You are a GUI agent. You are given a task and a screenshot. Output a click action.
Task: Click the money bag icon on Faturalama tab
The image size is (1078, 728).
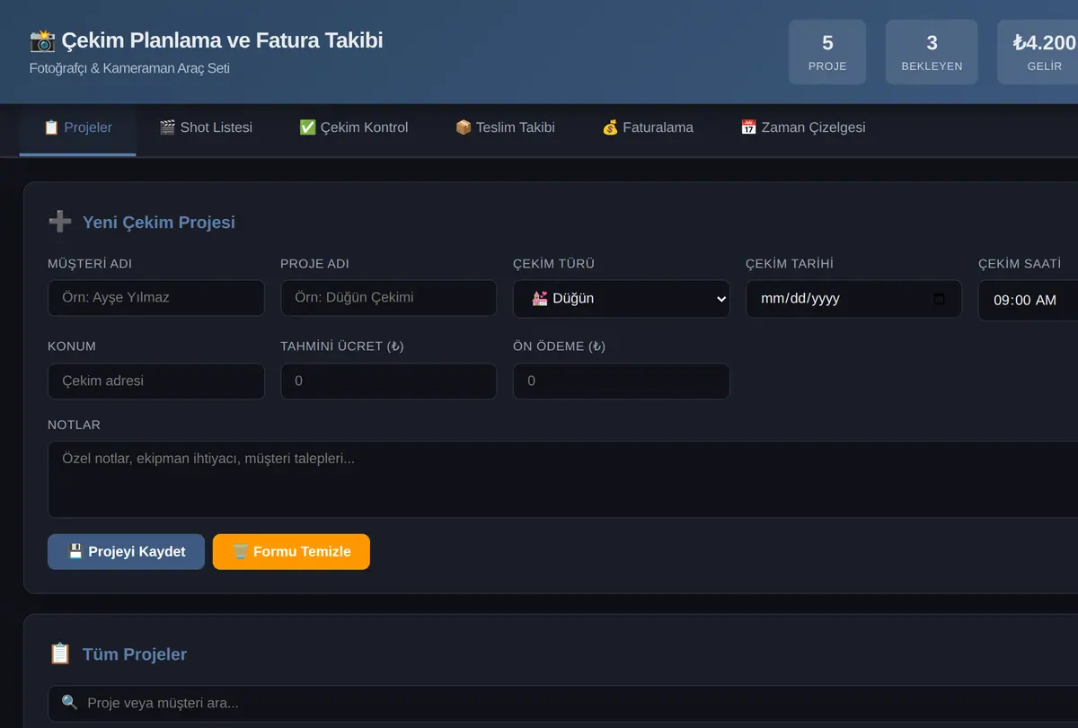click(610, 127)
